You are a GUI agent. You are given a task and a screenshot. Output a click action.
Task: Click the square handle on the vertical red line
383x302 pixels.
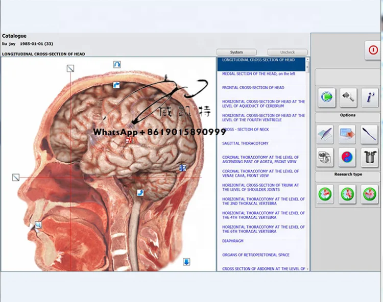pyautogui.click(x=70, y=68)
